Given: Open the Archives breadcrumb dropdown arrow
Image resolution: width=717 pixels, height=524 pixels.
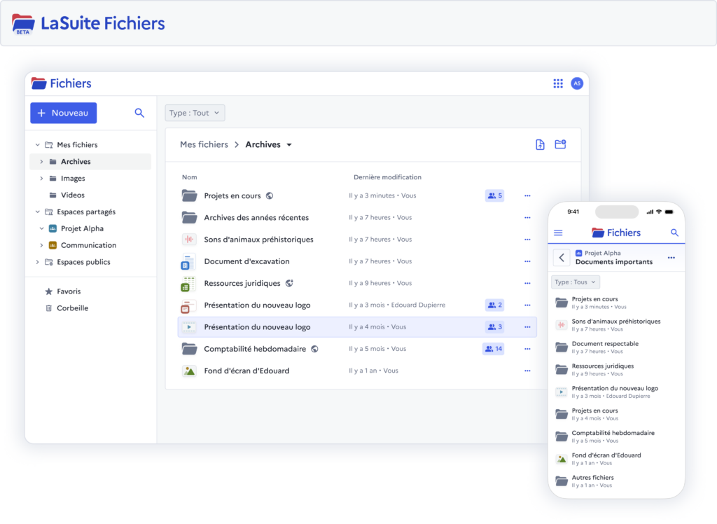Looking at the screenshot, I should coord(289,145).
